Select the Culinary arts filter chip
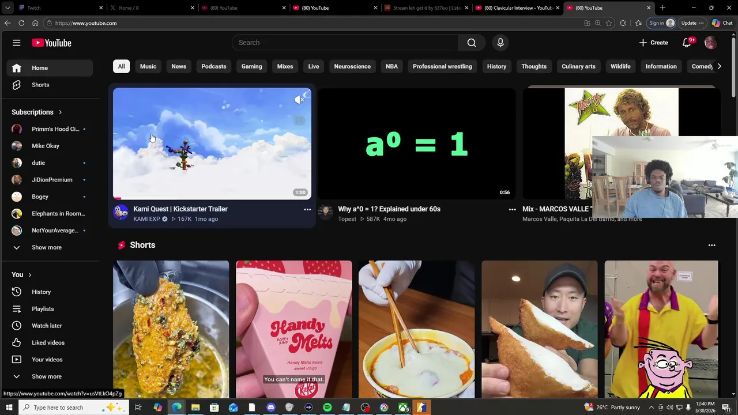738x415 pixels. 578,66
